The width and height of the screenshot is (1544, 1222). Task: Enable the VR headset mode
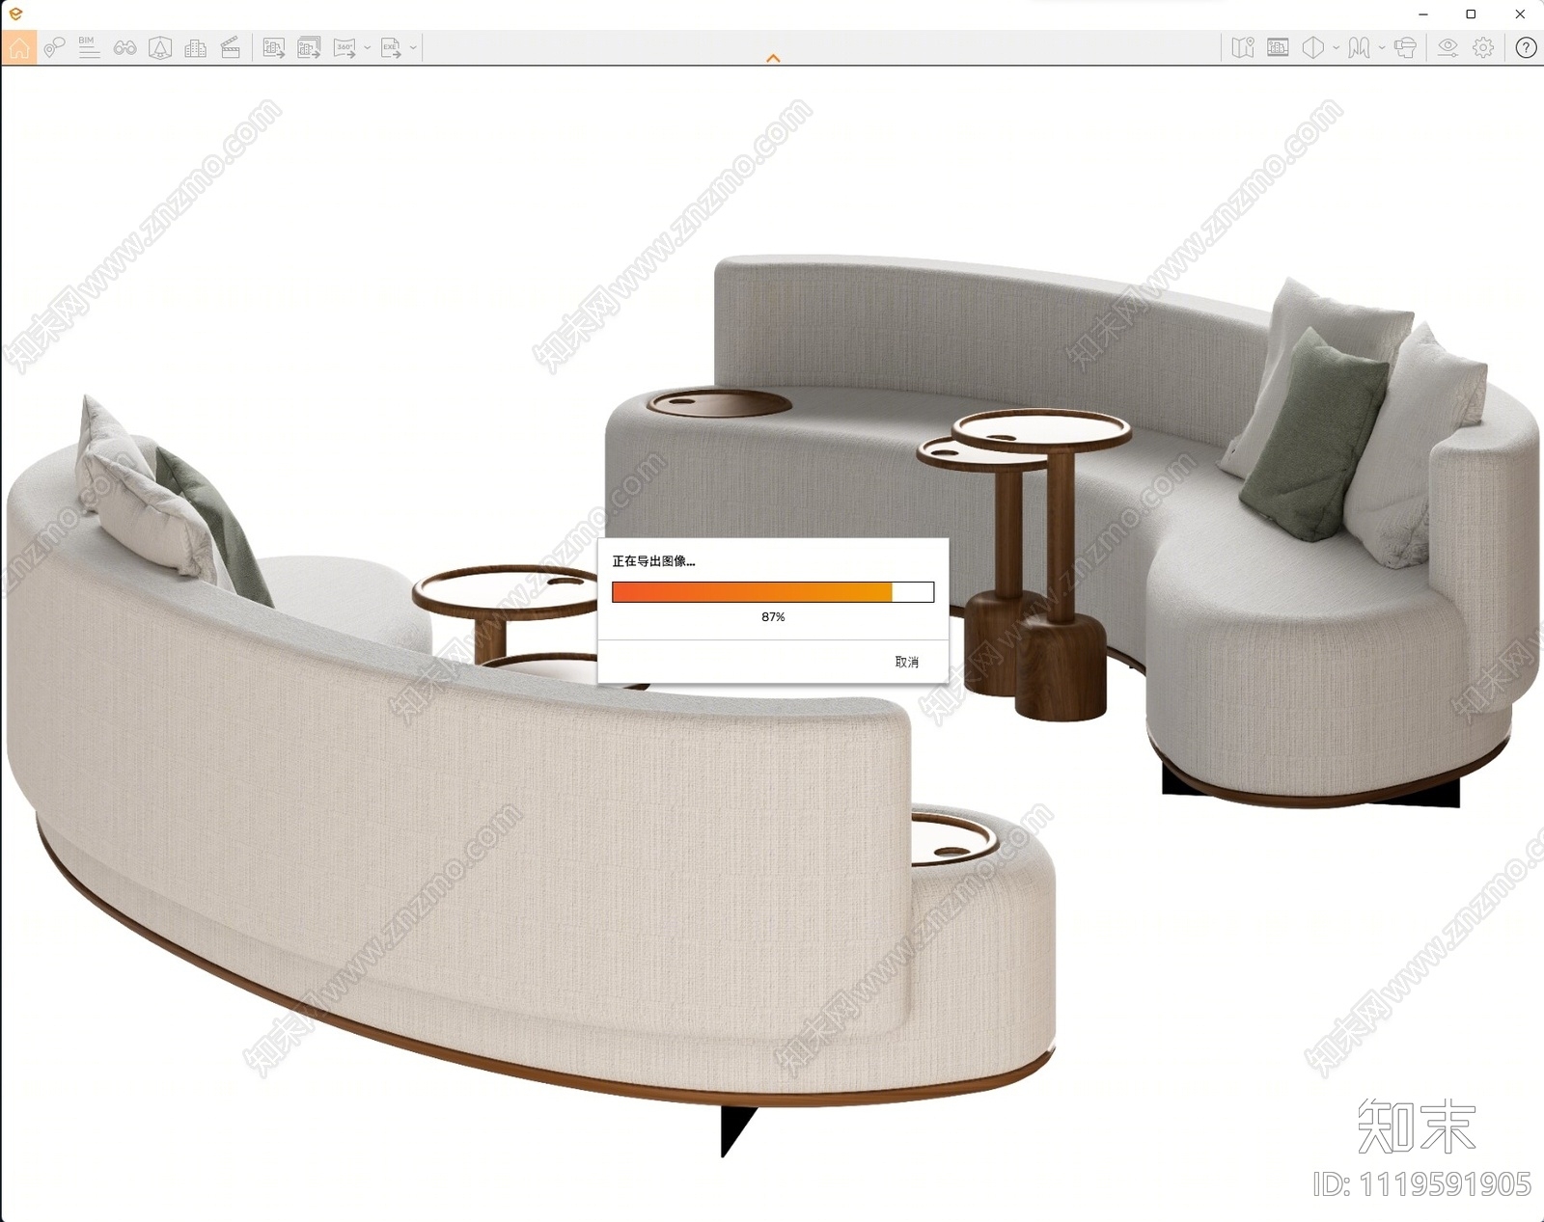coord(1405,47)
